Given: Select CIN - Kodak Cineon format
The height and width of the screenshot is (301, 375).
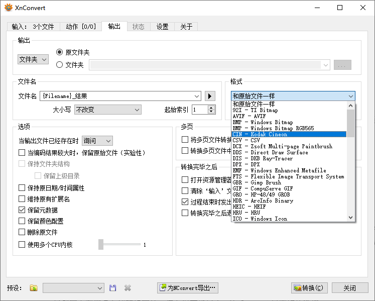Looking at the screenshot, I should coord(289,134).
